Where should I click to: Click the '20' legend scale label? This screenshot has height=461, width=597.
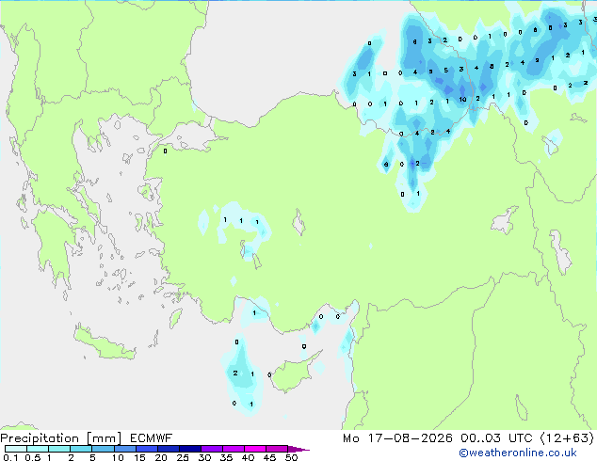[161, 457]
